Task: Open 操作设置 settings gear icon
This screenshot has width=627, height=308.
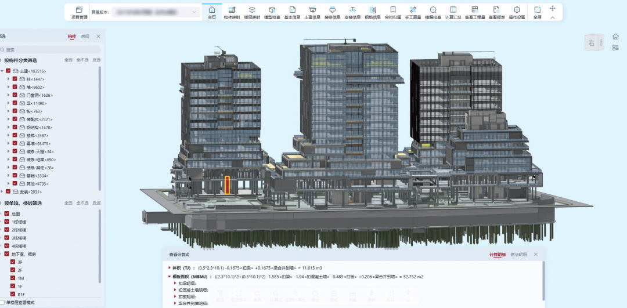Action: (x=517, y=12)
